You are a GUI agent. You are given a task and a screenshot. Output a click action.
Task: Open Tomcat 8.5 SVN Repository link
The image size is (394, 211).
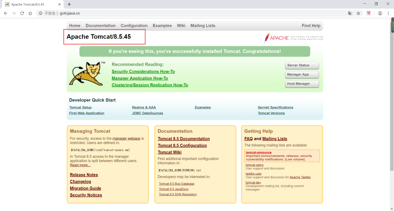[178, 195]
